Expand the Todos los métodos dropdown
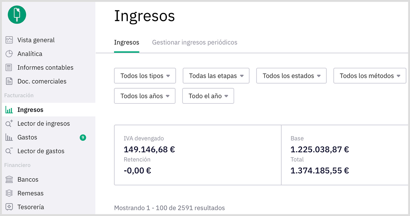This screenshot has width=410, height=216. [369, 76]
